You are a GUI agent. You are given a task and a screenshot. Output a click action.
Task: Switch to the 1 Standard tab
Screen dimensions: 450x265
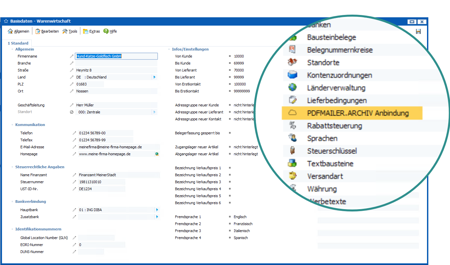point(18,43)
